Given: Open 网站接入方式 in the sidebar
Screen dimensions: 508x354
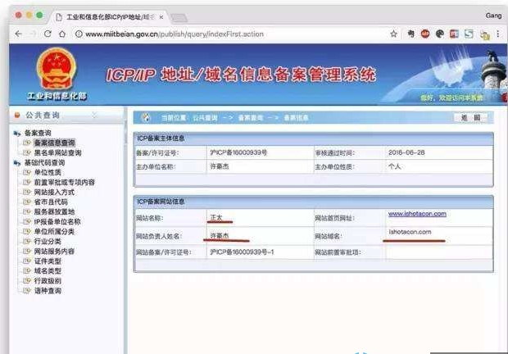Looking at the screenshot, I should [54, 192].
